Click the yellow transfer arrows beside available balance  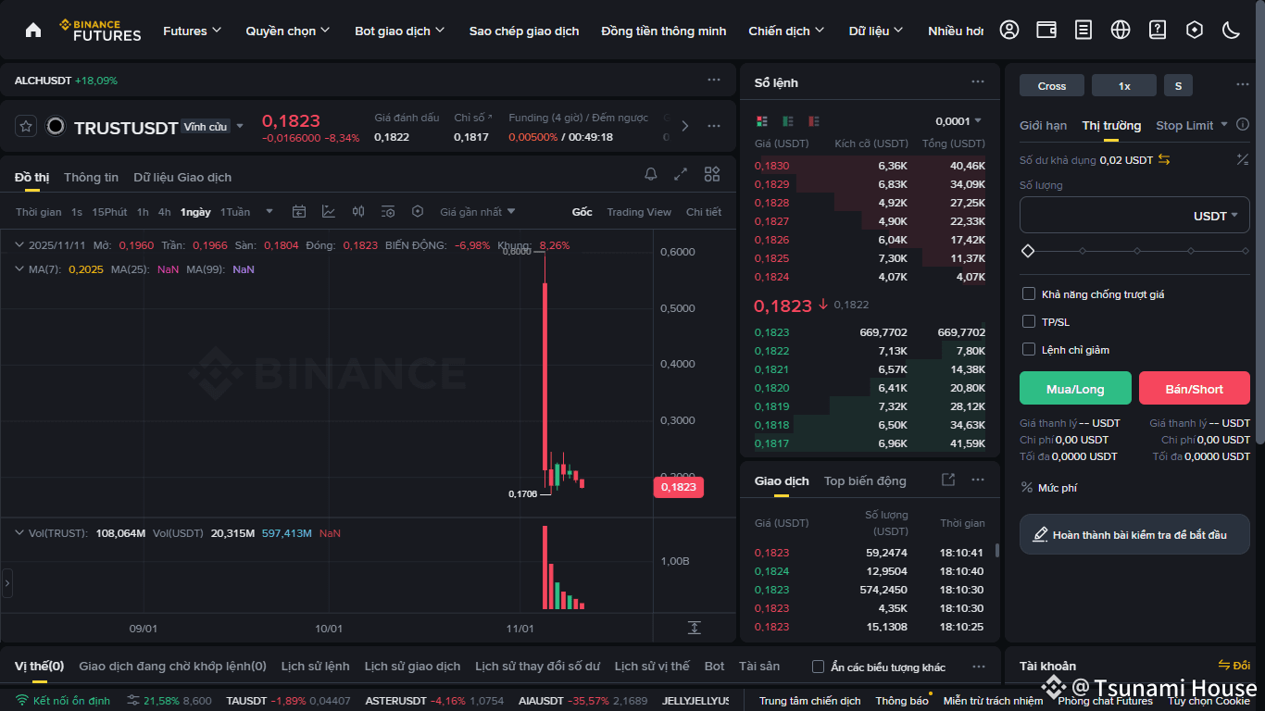pos(1164,160)
